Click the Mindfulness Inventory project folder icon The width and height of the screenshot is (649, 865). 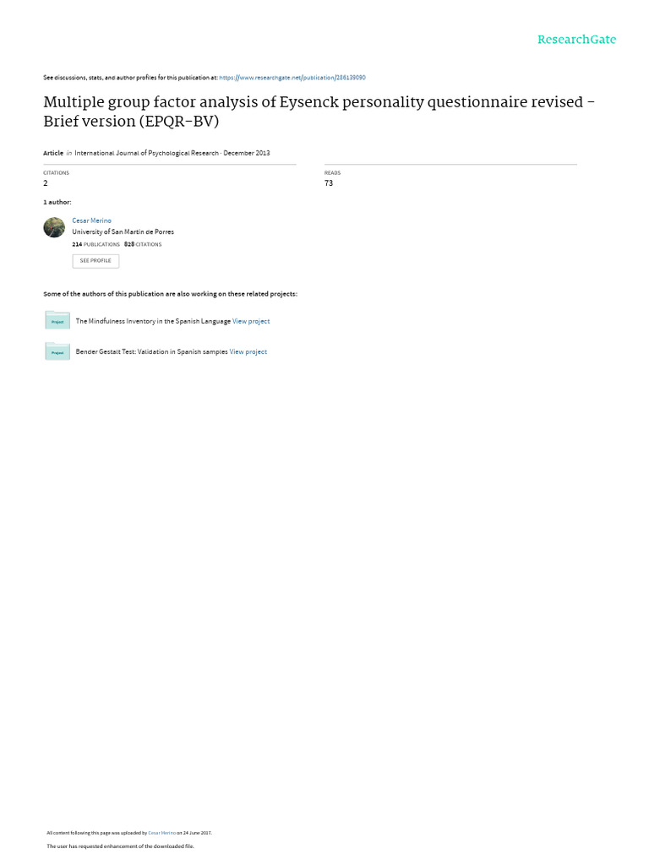coord(57,320)
